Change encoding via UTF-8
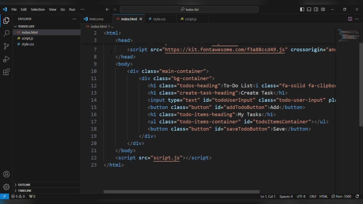The height and width of the screenshot is (204, 363). [301, 196]
